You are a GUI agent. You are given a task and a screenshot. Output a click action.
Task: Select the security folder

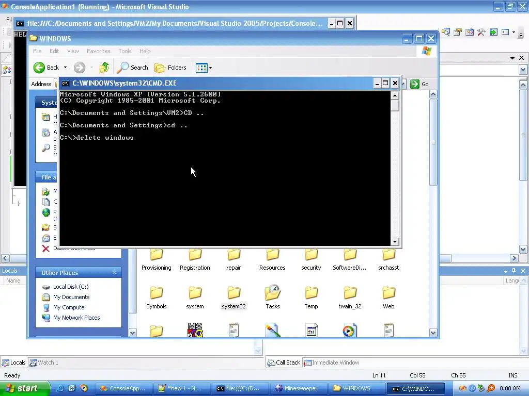coord(311,260)
